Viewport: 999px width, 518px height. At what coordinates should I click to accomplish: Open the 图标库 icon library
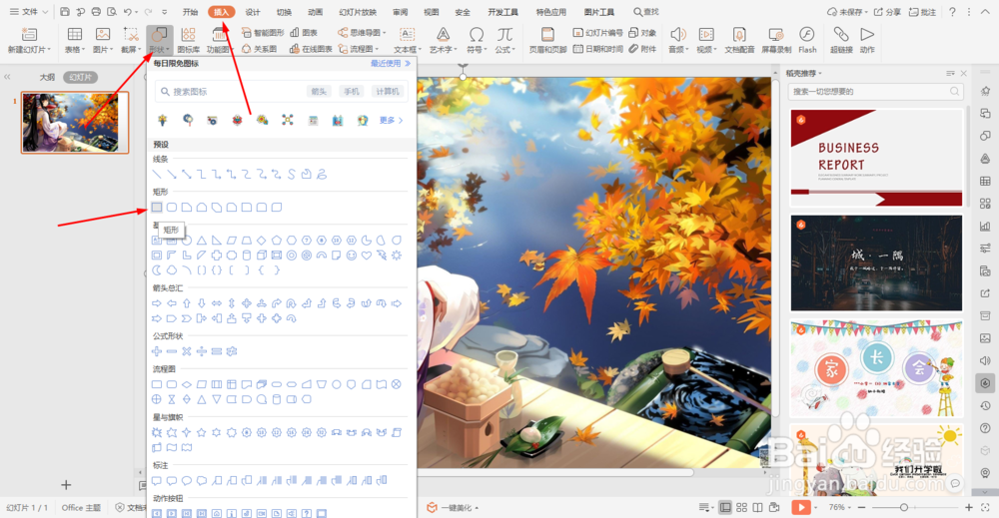coord(188,40)
